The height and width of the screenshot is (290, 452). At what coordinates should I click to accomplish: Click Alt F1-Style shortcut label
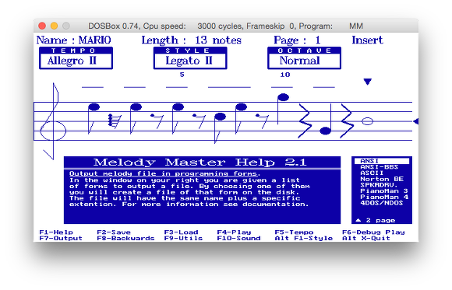click(304, 238)
